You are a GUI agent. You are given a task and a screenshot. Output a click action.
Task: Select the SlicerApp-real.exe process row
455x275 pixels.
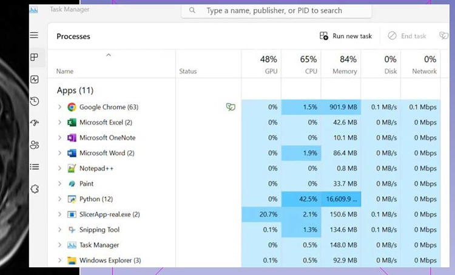tap(109, 214)
